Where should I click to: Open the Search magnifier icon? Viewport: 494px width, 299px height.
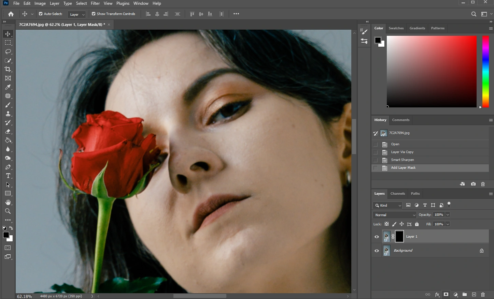(x=474, y=14)
